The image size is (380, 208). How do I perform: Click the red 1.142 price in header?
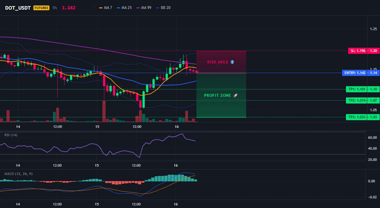pos(69,8)
